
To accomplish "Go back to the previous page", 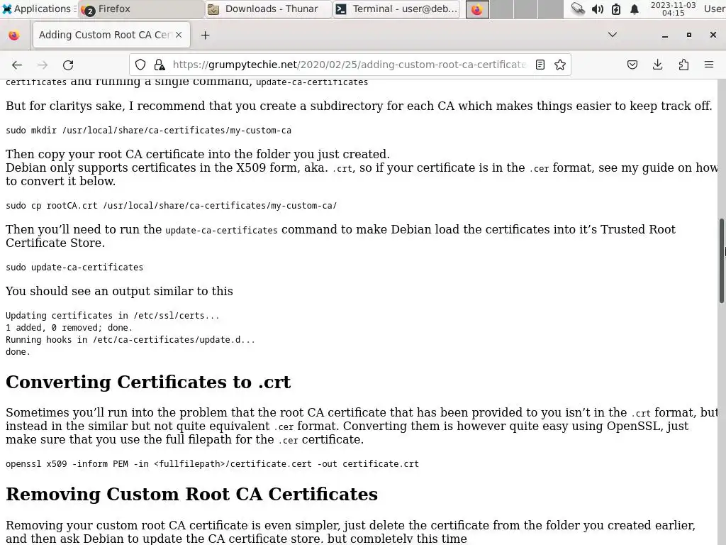I will pos(17,65).
